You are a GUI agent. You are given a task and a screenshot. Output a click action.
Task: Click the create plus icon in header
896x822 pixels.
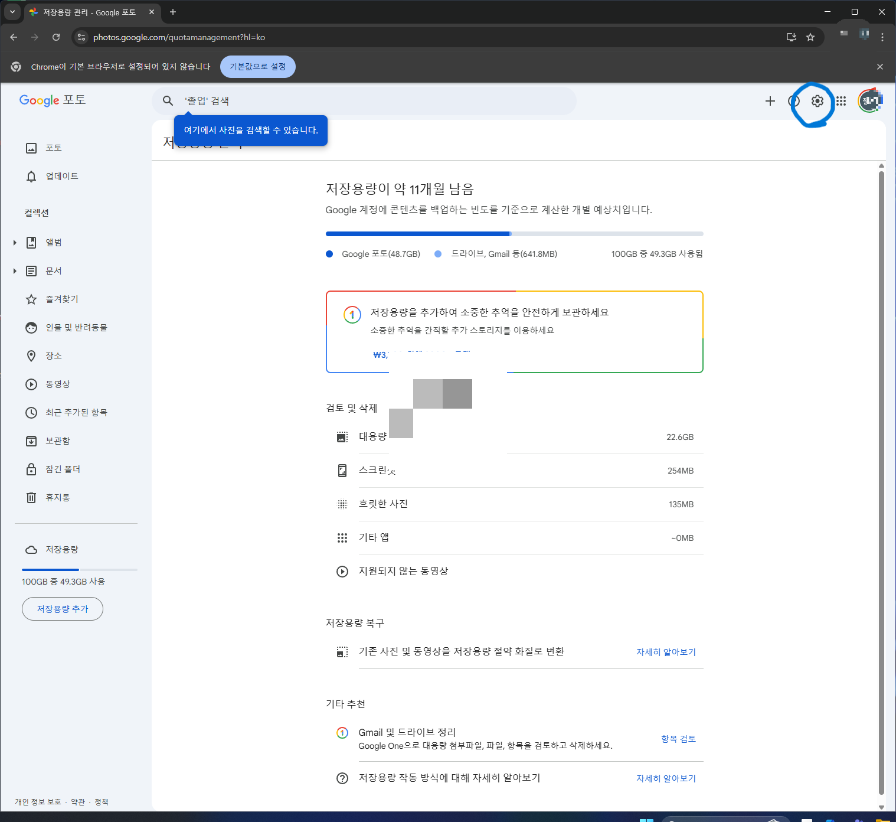(770, 101)
